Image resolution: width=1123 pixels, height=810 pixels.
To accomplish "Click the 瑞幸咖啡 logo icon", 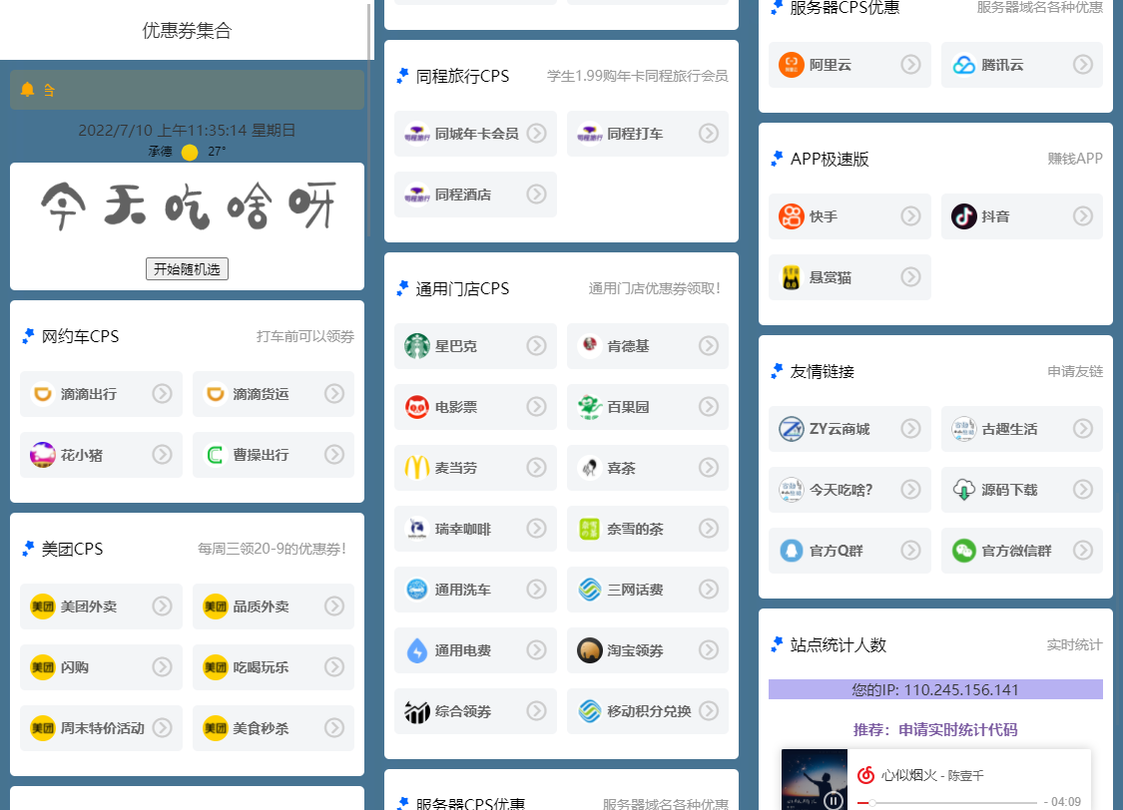I will pyautogui.click(x=417, y=528).
